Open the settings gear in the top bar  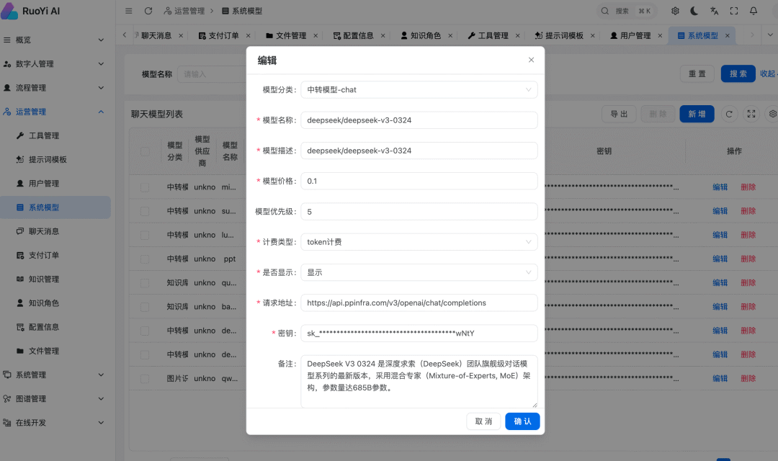click(x=675, y=11)
